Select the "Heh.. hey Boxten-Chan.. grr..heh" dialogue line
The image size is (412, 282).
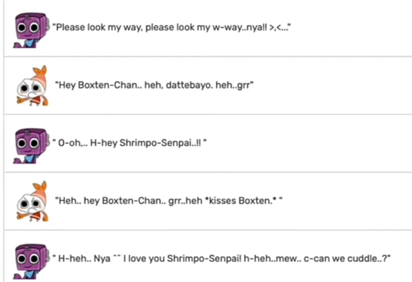pos(168,201)
